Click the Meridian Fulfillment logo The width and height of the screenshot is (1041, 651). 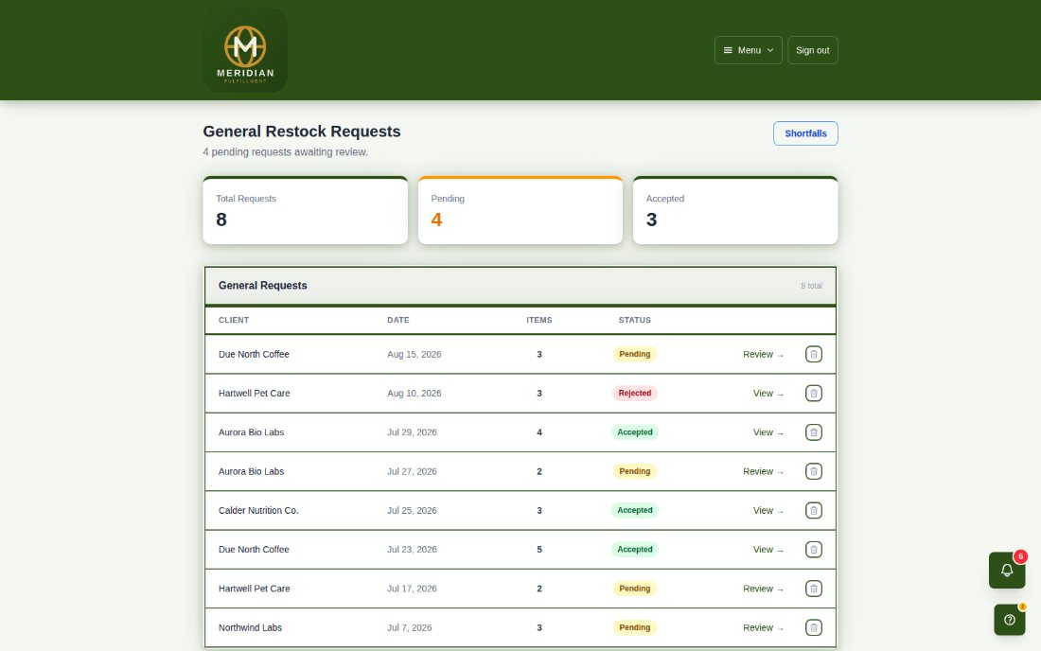pos(245,50)
